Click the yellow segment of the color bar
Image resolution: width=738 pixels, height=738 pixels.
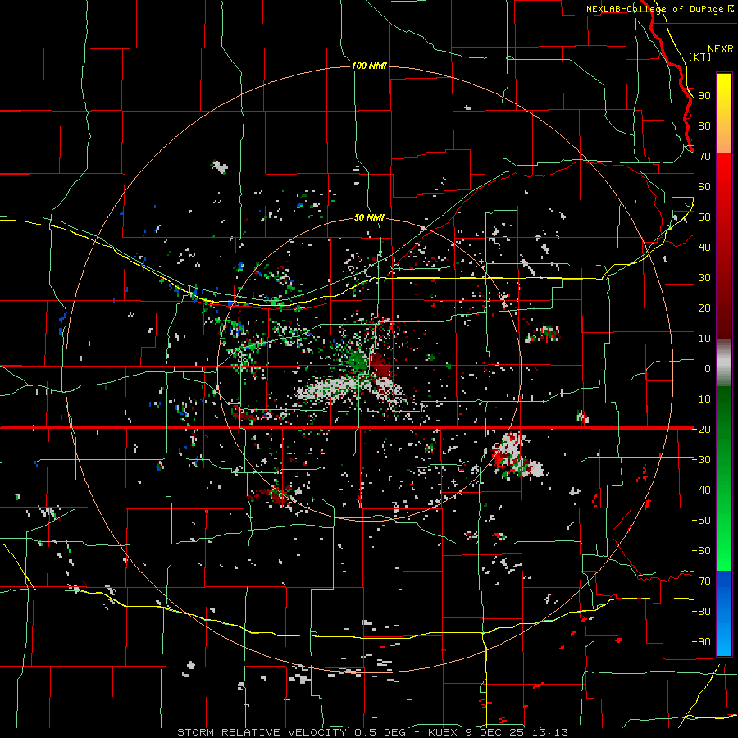click(x=724, y=113)
